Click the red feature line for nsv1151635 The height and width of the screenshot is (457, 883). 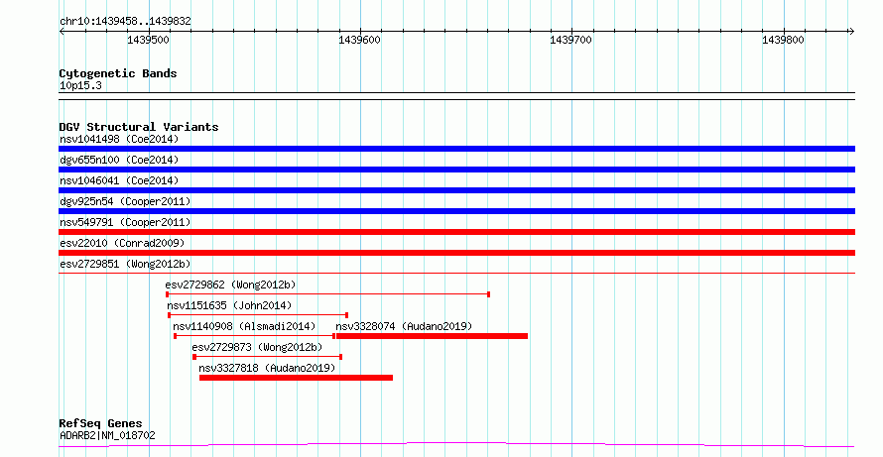[258, 315]
